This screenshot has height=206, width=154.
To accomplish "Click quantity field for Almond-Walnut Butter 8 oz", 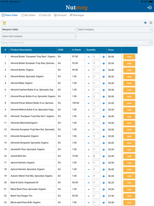I will pyautogui.click(x=96, y=110).
